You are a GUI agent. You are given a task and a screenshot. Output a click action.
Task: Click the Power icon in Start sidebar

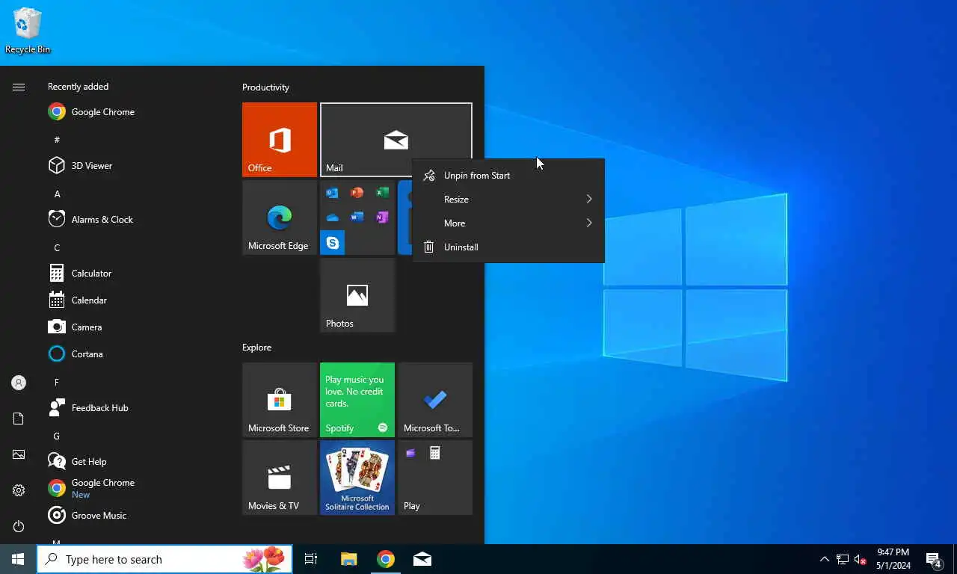click(x=19, y=526)
